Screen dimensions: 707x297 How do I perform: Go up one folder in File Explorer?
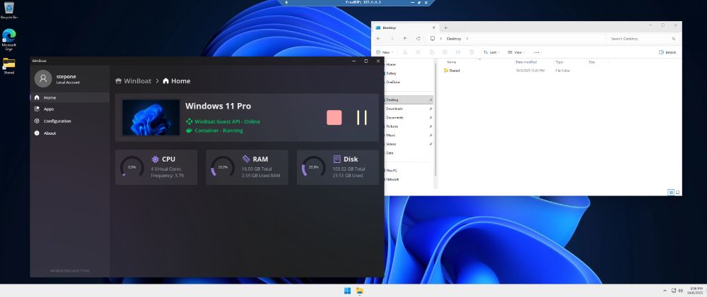coord(405,39)
